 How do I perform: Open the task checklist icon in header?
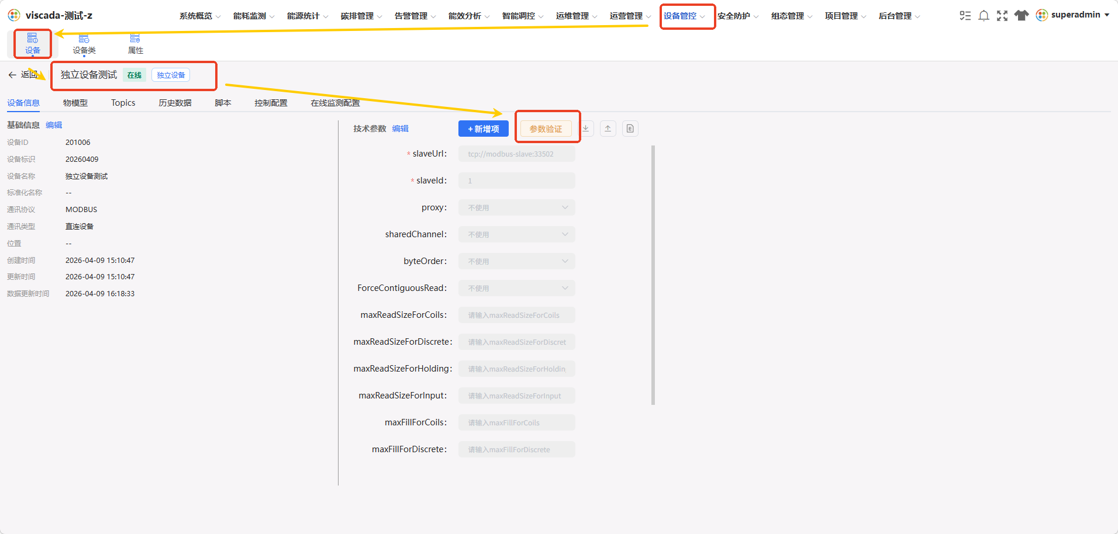pyautogui.click(x=965, y=16)
